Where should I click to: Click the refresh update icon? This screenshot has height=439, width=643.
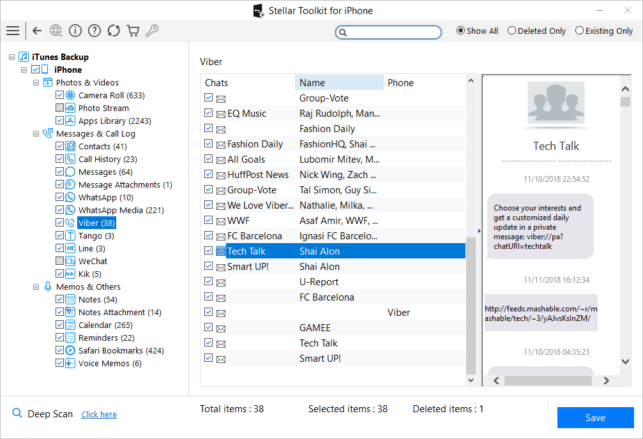pyautogui.click(x=114, y=31)
